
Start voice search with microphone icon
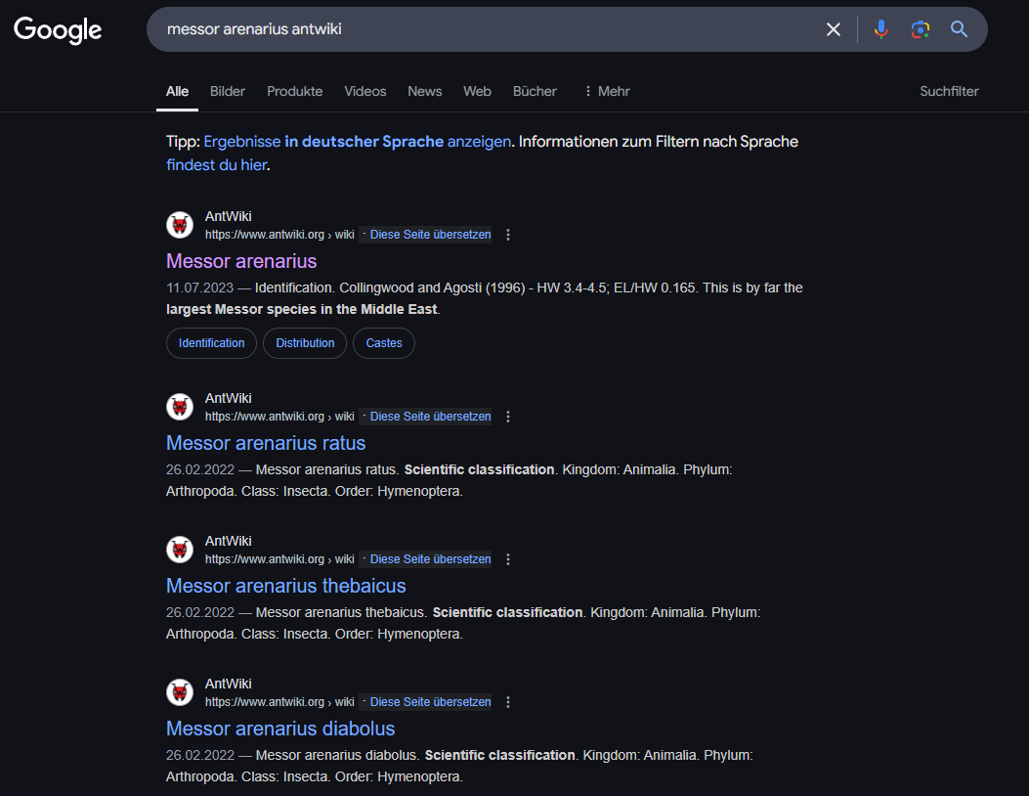click(881, 29)
